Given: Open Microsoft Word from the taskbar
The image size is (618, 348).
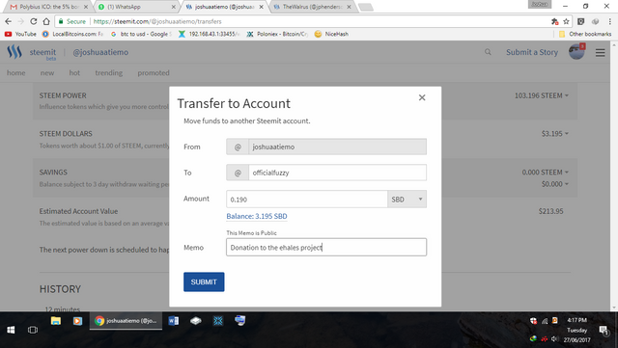Looking at the screenshot, I should pos(174,321).
